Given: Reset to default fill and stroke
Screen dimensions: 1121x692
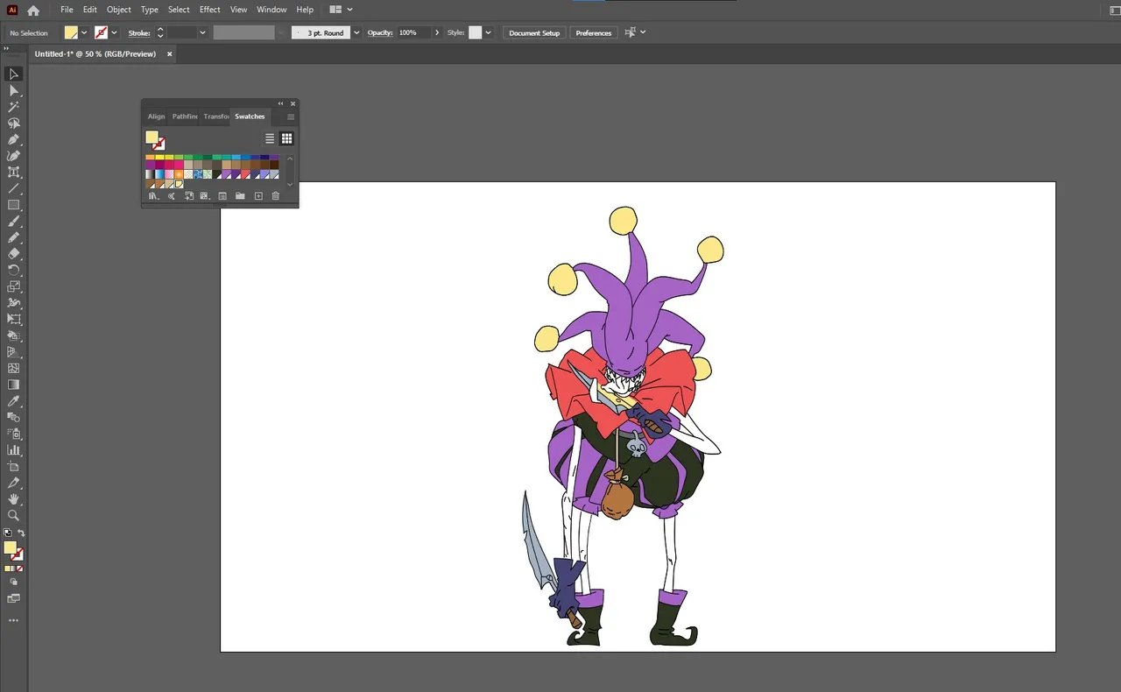Looking at the screenshot, I should [8, 533].
